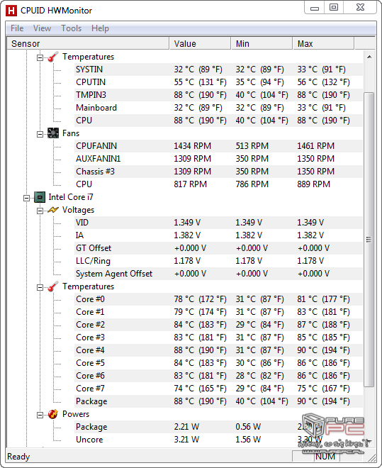Select the GT Offset row
The image size is (382, 468).
click(218, 248)
